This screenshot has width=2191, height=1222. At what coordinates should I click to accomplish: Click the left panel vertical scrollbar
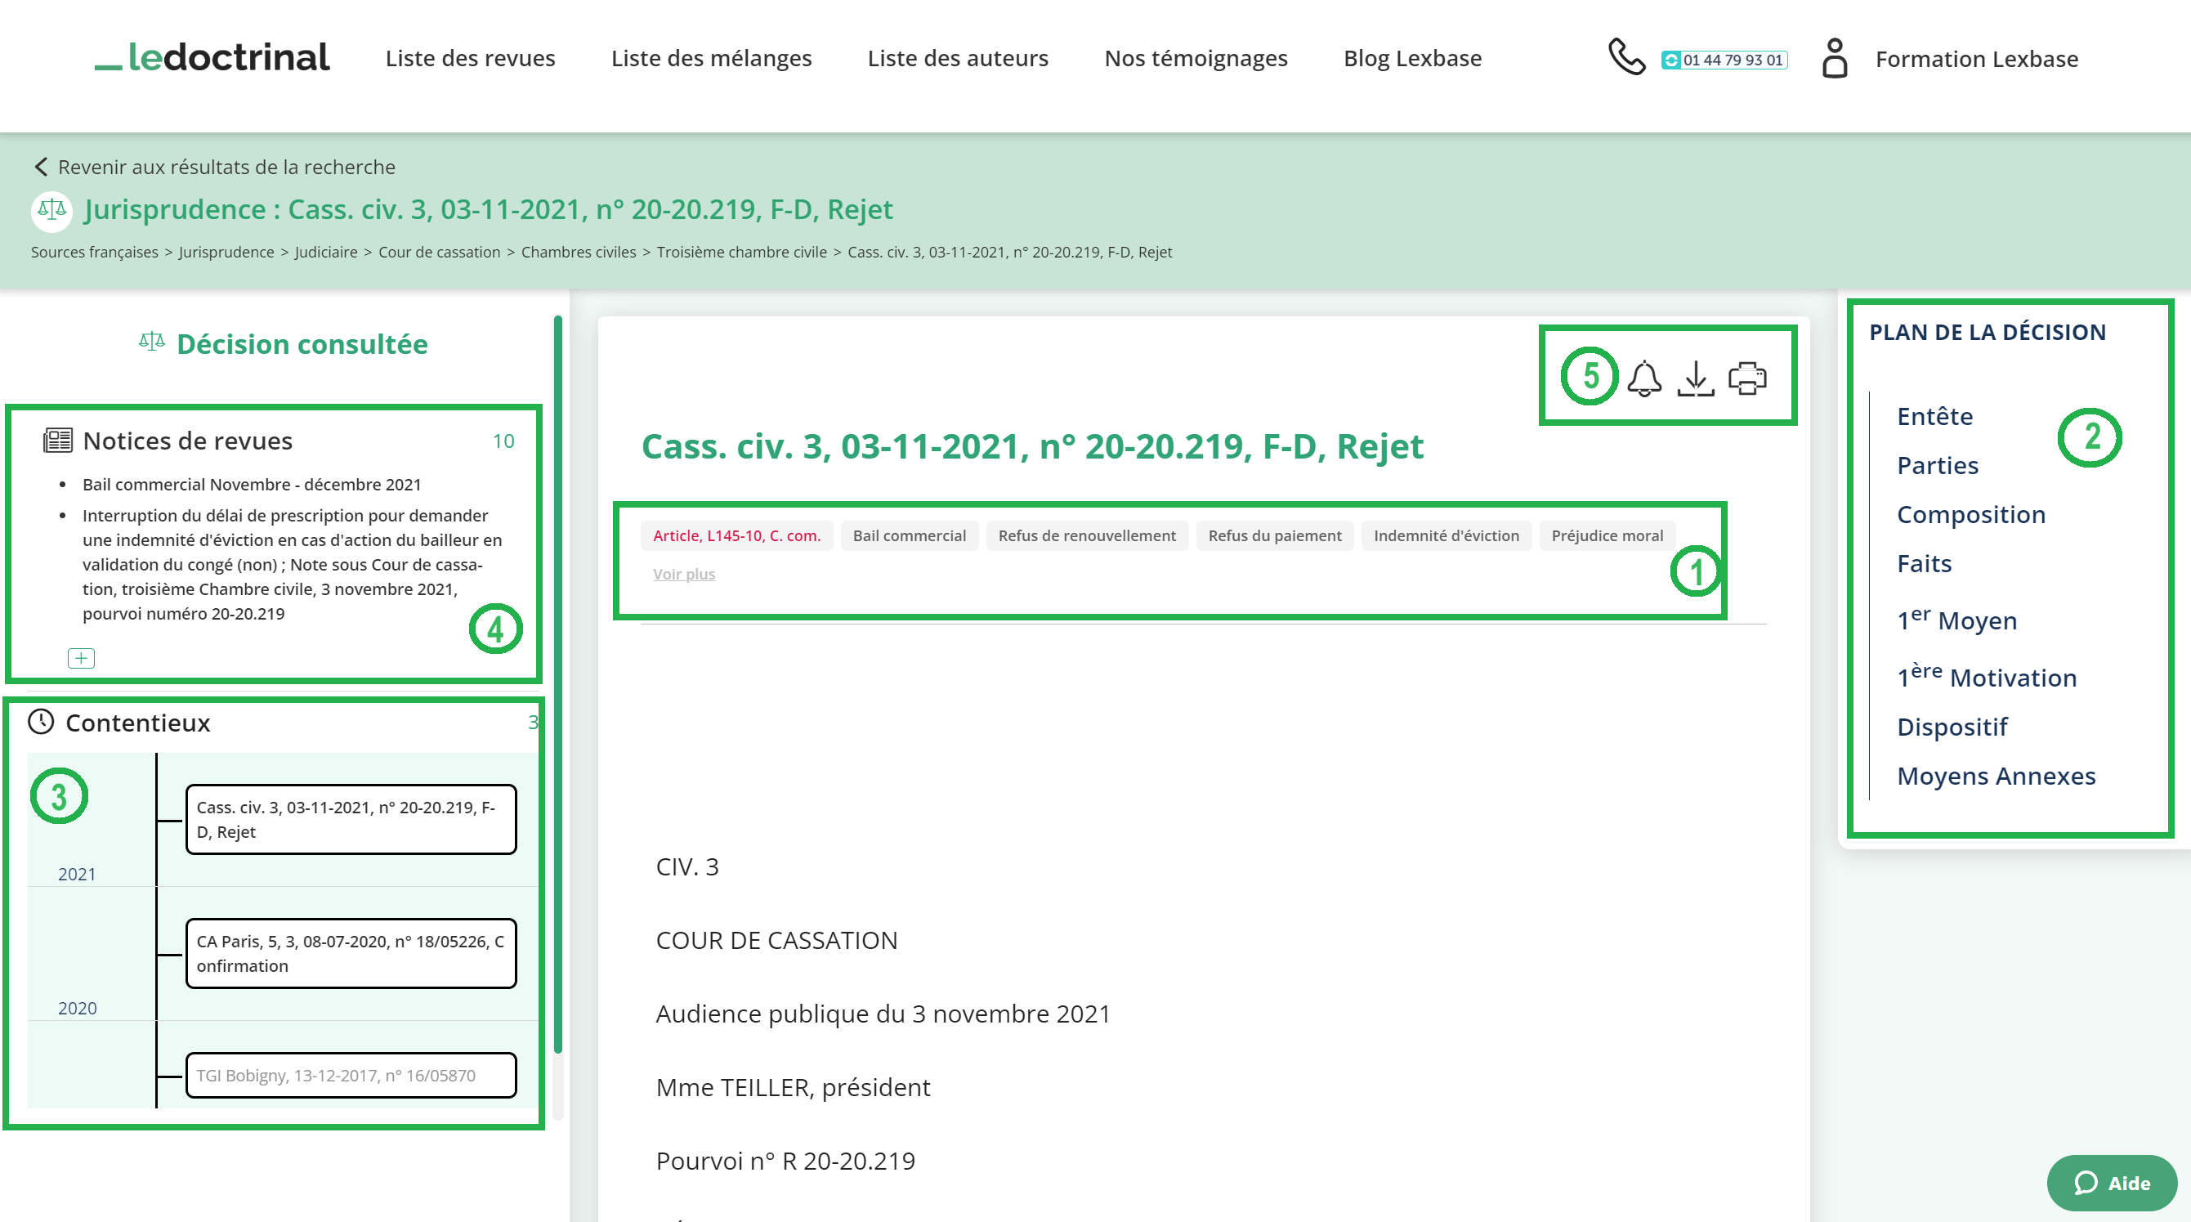pos(558,681)
